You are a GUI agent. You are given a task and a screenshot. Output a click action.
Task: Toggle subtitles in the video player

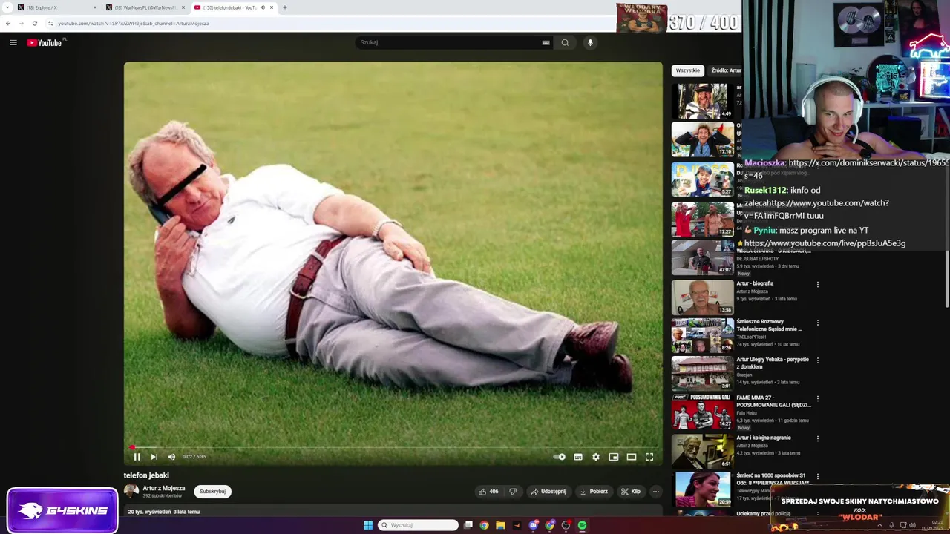coord(578,457)
